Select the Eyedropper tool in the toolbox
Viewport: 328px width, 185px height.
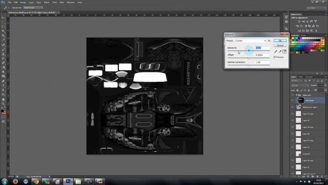3,40
